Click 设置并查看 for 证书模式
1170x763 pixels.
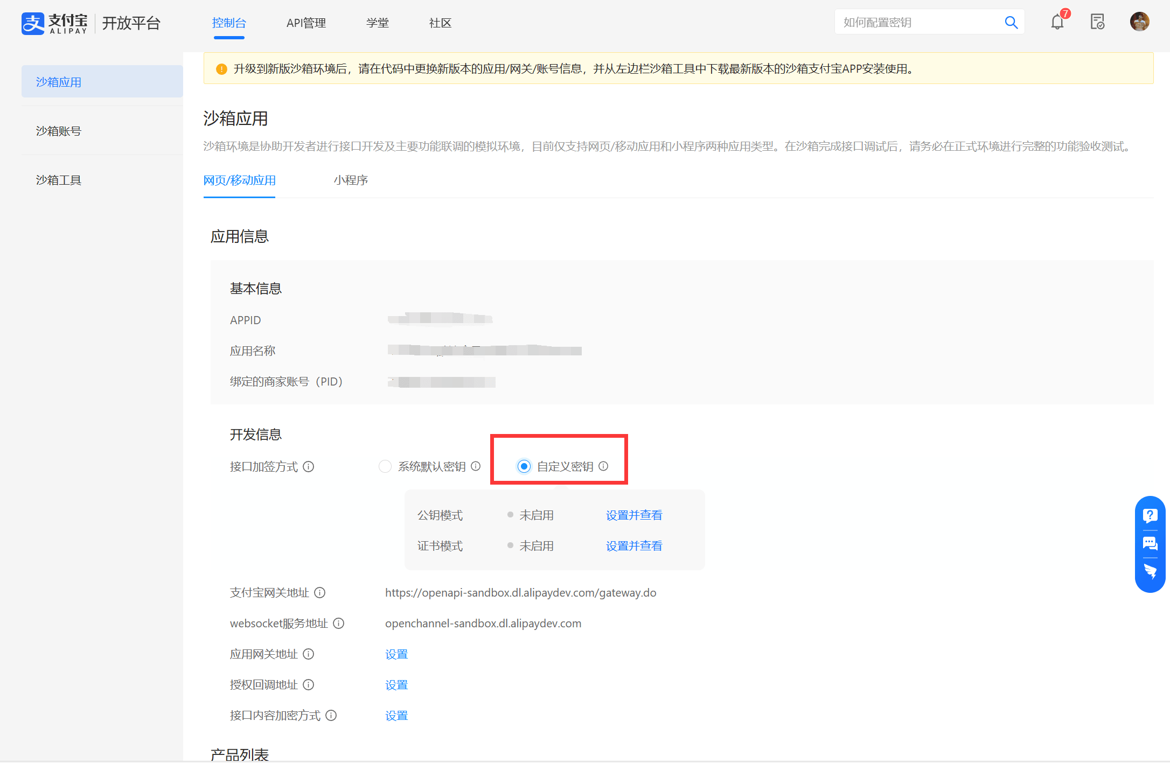click(x=633, y=546)
